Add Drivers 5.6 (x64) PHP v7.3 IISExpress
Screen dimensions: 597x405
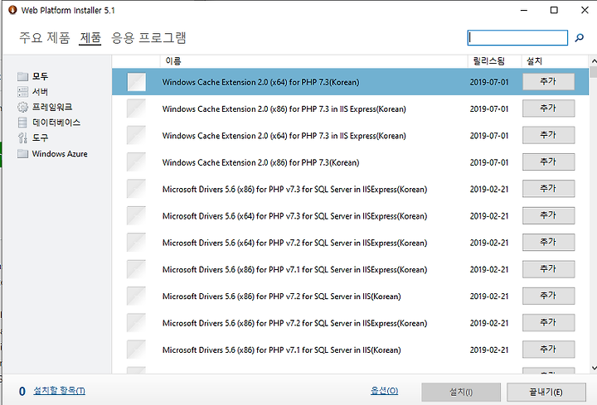(x=548, y=215)
